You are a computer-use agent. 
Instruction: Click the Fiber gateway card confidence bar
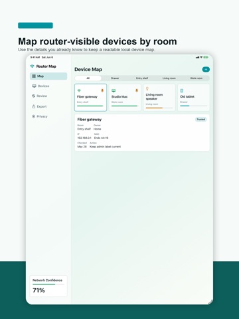tap(90, 106)
